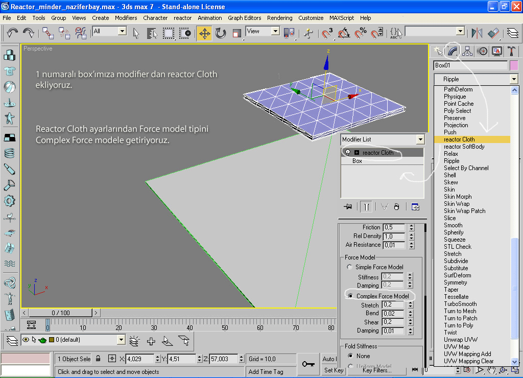This screenshot has width=523, height=378.
Task: Select Complex Force Model option
Action: pyautogui.click(x=350, y=296)
